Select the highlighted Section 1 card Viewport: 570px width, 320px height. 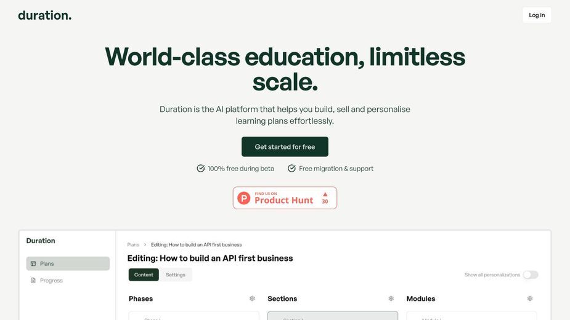(x=333, y=316)
